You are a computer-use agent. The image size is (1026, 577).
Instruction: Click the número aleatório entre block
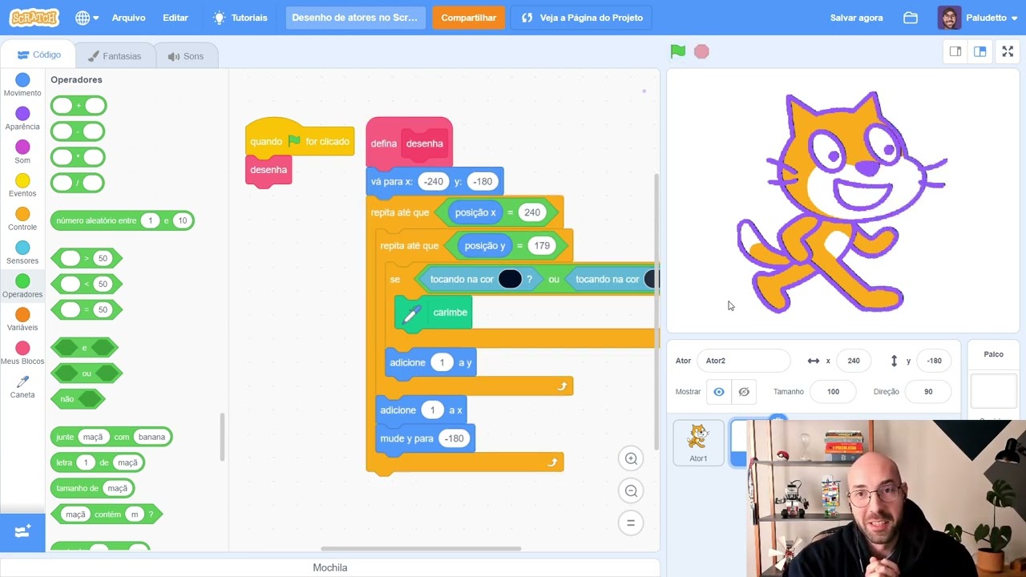click(123, 220)
